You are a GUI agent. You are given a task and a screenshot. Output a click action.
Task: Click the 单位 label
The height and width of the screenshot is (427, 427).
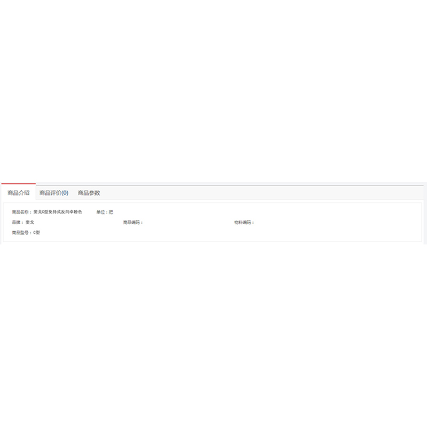tap(101, 212)
